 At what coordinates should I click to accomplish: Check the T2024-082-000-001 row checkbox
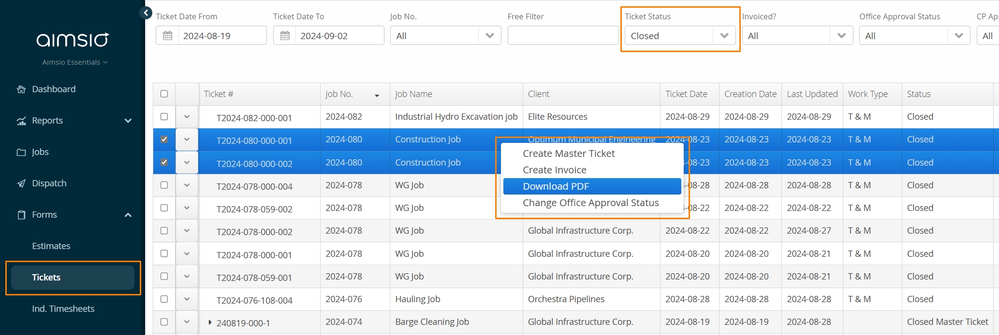(x=164, y=116)
